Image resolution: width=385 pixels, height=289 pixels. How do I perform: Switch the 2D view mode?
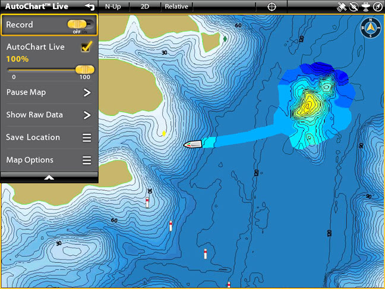145,7
